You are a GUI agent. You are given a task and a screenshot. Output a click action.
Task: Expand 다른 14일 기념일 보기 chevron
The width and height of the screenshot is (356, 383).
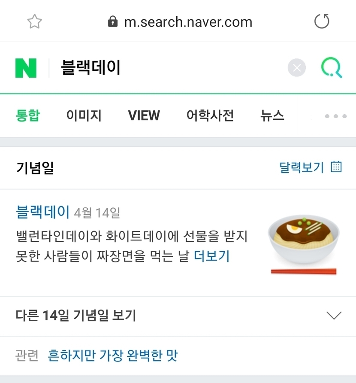pyautogui.click(x=334, y=316)
